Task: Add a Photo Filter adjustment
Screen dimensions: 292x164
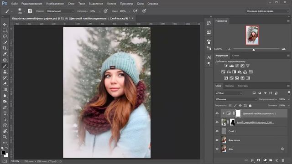Action: point(240,72)
